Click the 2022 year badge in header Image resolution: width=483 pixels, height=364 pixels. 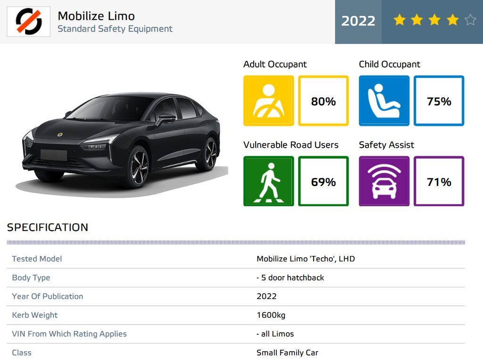click(x=358, y=21)
